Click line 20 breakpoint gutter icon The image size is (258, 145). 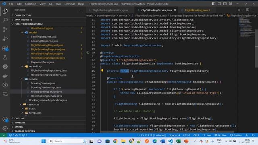(88, 53)
